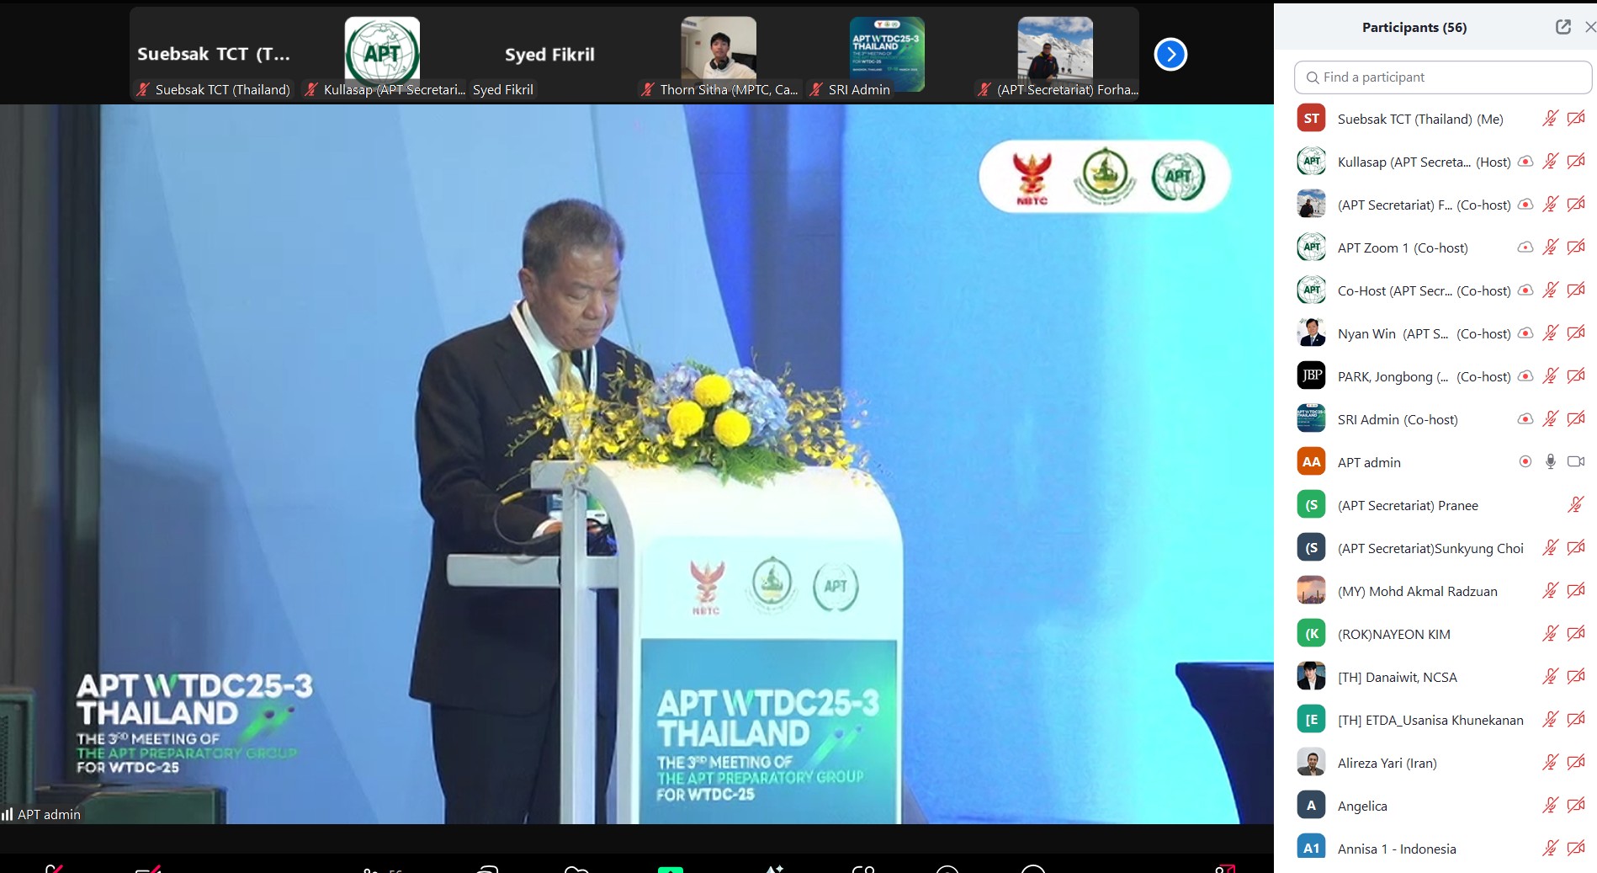Click recording indicator on SRI Admin row
Image resolution: width=1597 pixels, height=873 pixels.
point(1525,419)
